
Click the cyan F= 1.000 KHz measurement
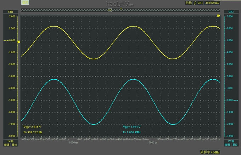click(x=132, y=132)
